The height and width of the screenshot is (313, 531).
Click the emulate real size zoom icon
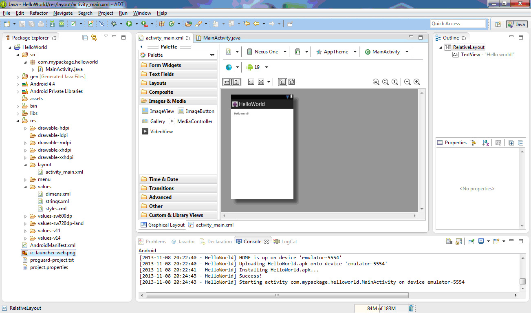[376, 82]
